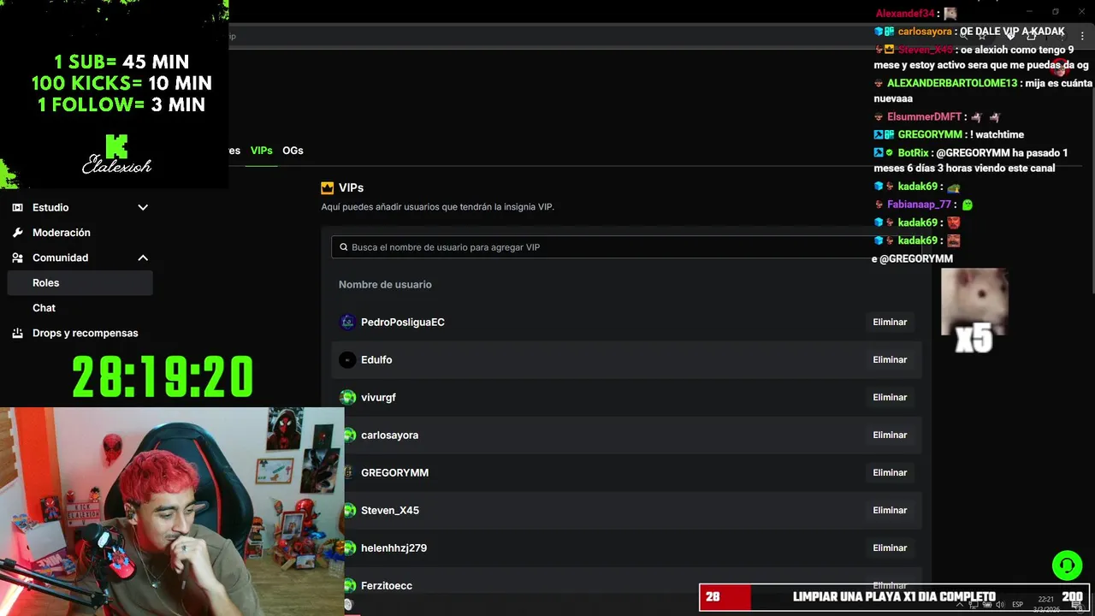Open the green headset support chat button
The width and height of the screenshot is (1095, 616).
pos(1067,566)
